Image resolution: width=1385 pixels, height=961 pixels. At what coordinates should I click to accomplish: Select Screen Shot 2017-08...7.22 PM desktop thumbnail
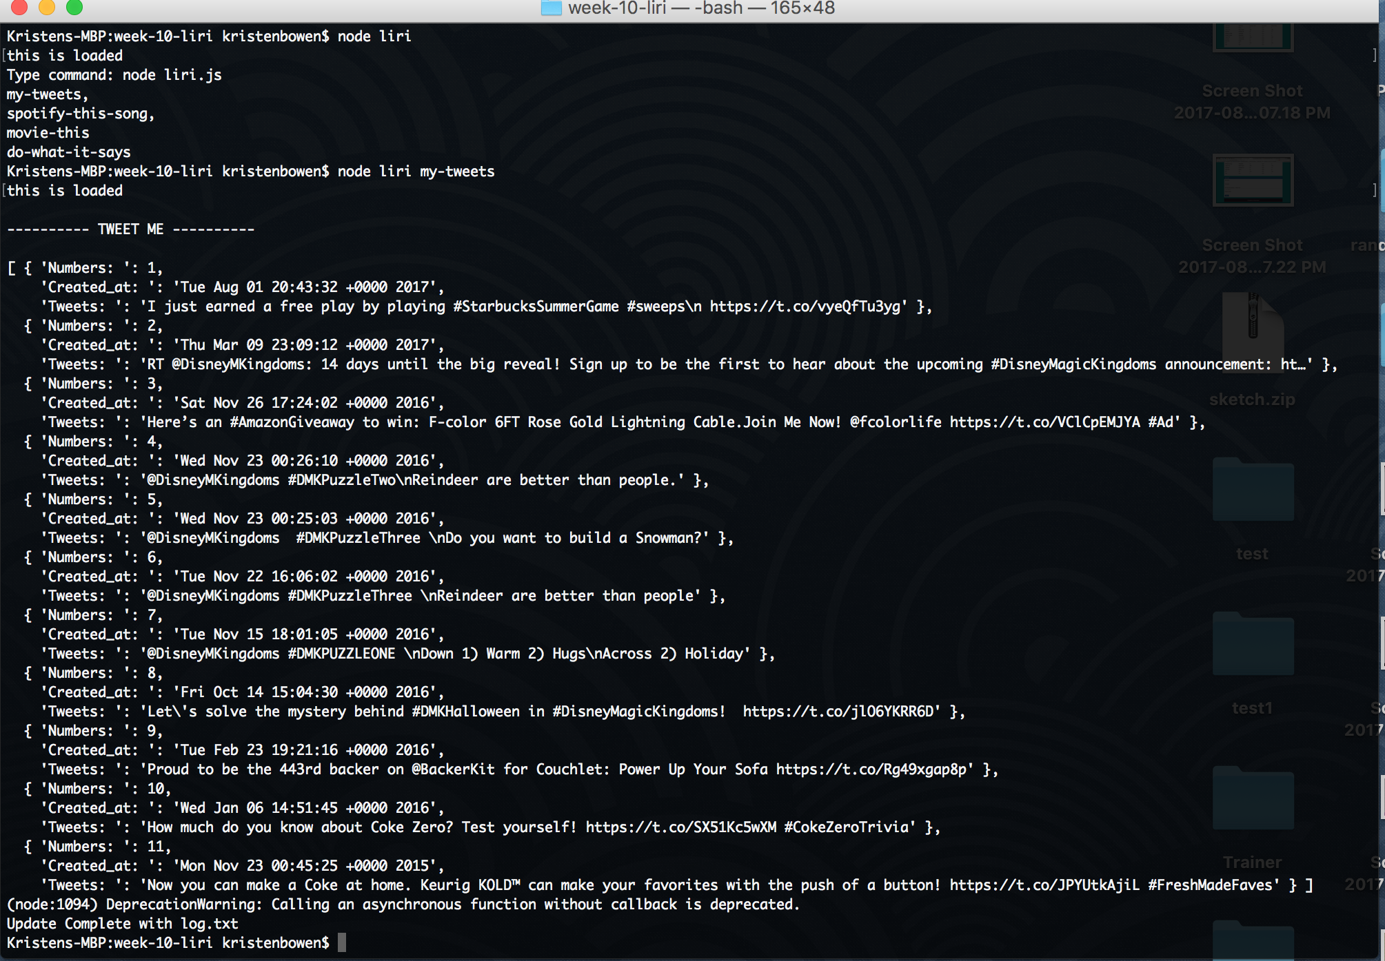click(1253, 180)
